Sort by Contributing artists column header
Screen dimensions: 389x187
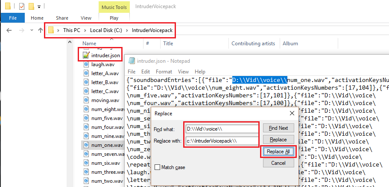coord(254,44)
